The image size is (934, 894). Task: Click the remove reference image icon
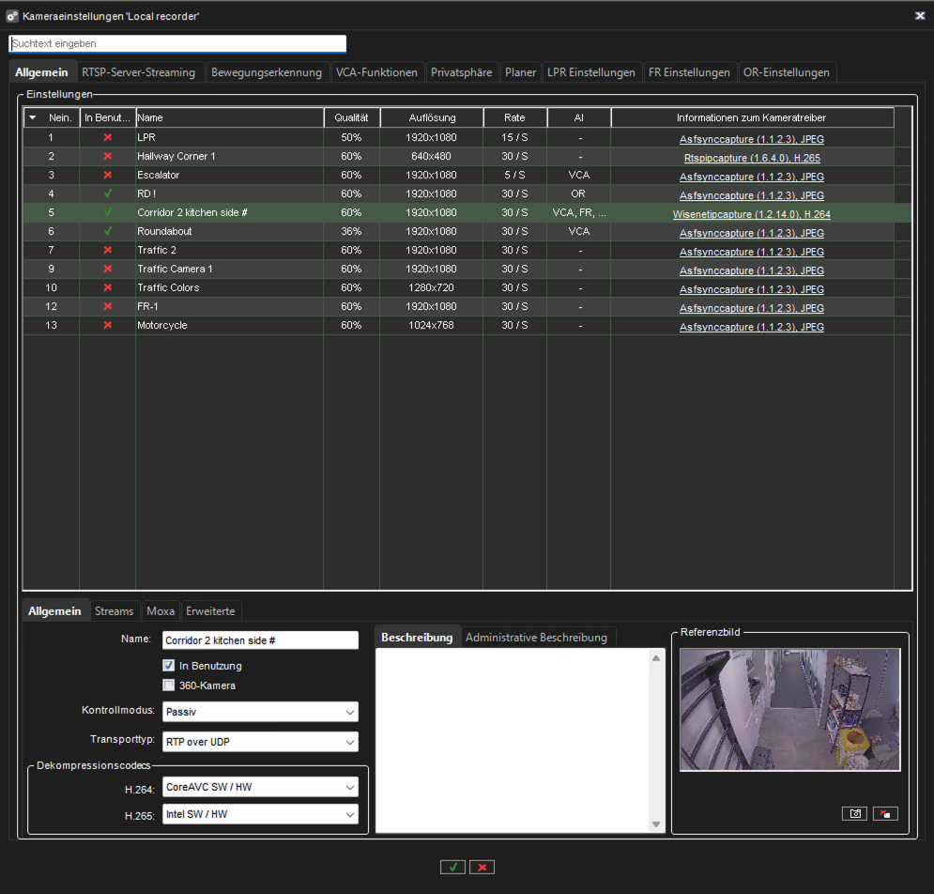click(884, 813)
